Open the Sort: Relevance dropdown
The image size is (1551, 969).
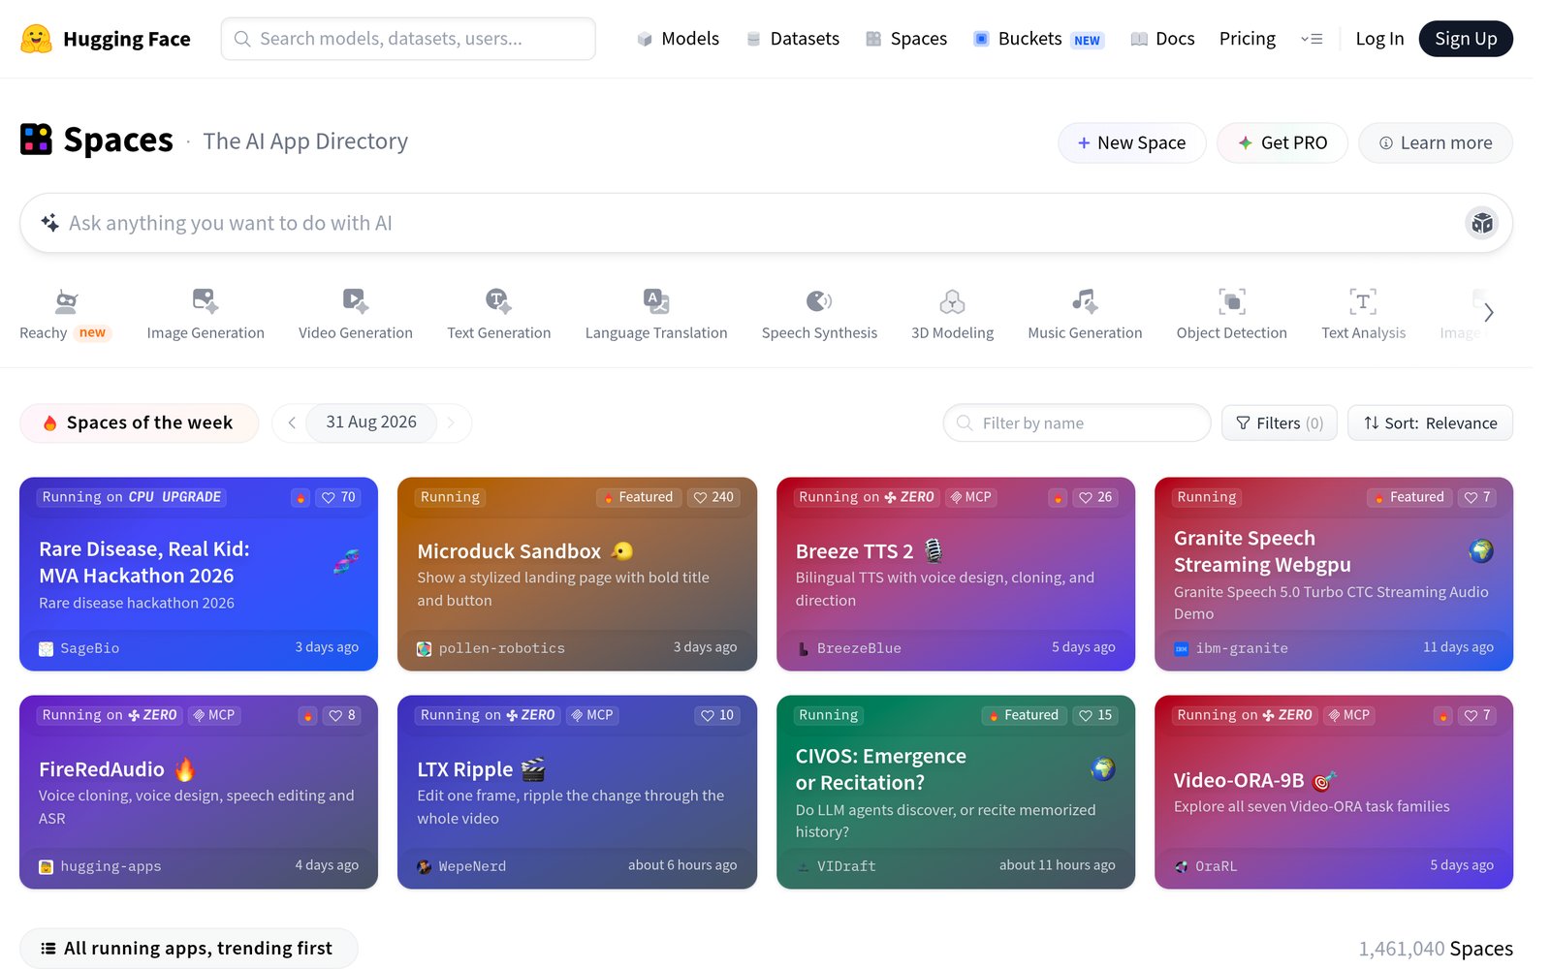tap(1430, 422)
